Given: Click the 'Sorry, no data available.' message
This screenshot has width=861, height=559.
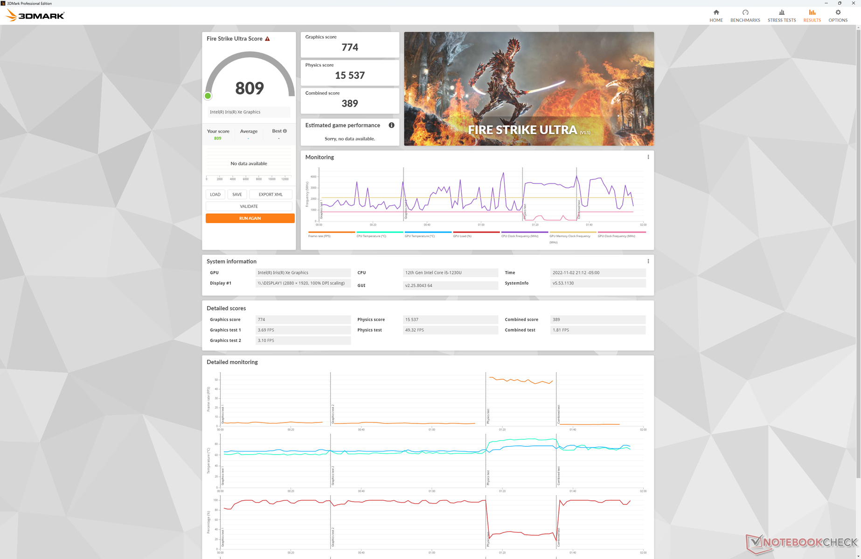Looking at the screenshot, I should click(350, 139).
